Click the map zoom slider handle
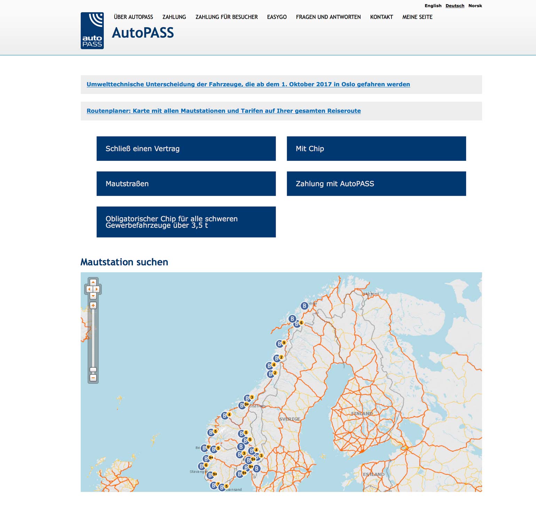This screenshot has height=509, width=536. tap(93, 370)
